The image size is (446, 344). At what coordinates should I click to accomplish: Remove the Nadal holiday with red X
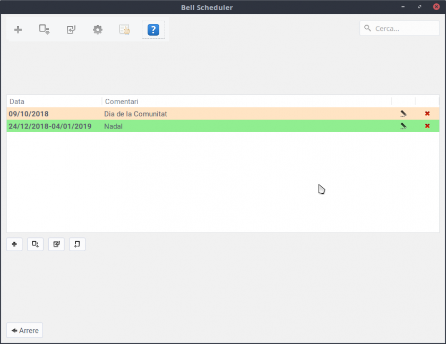427,126
